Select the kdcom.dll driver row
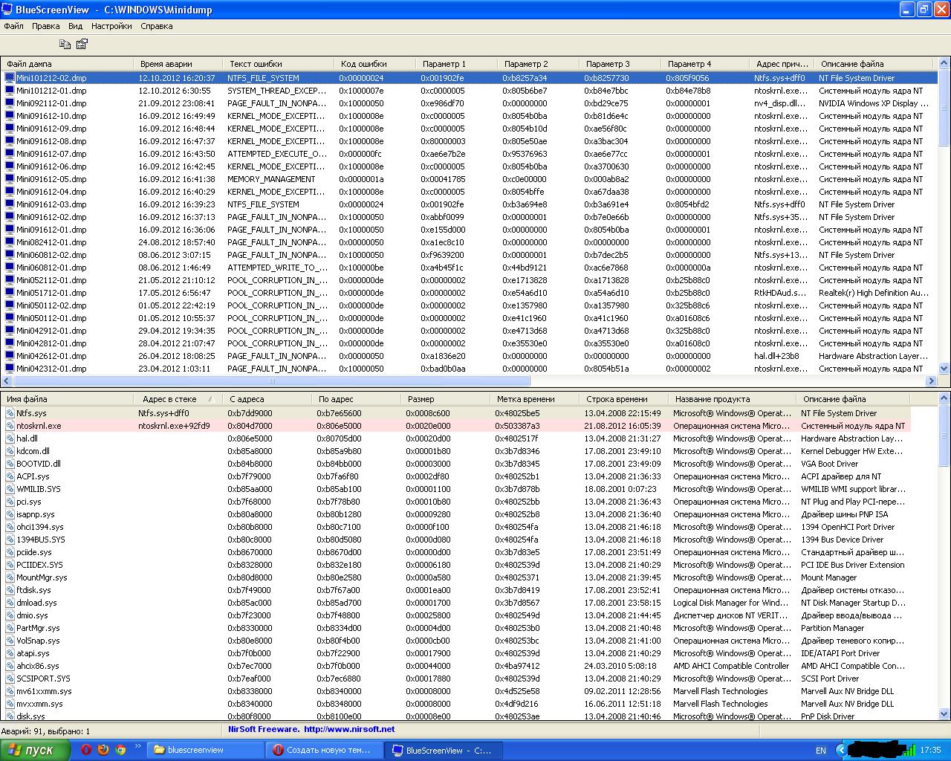 click(455, 451)
